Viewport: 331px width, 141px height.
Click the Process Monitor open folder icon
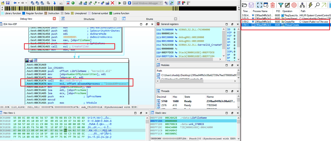click(x=244, y=5)
